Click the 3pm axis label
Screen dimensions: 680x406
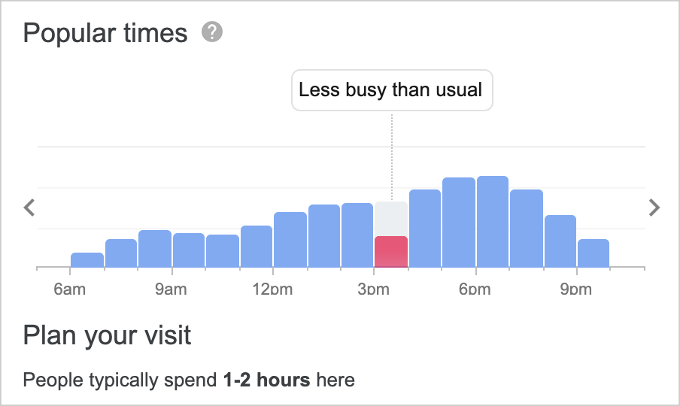pyautogui.click(x=373, y=289)
